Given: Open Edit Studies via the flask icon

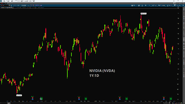Looking at the screenshot, I should click(x=142, y=5).
